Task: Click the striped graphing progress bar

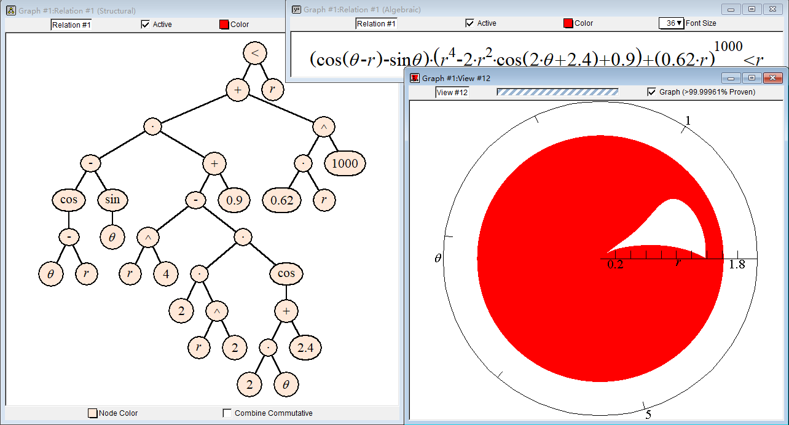Action: 557,92
